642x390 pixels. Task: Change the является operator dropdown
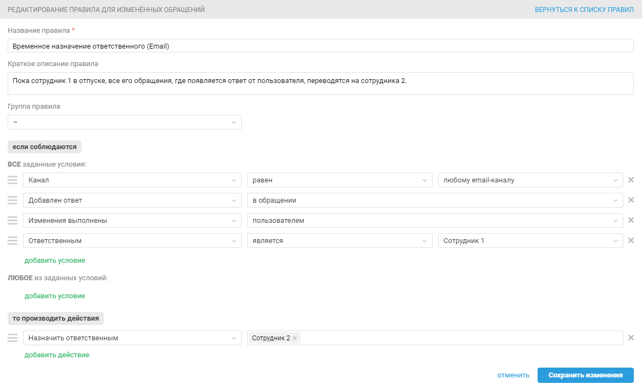[x=340, y=240]
